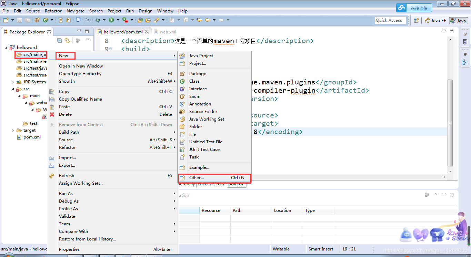The width and height of the screenshot is (471, 257).
Task: Expand the JRE System Library node
Action: (x=13, y=82)
